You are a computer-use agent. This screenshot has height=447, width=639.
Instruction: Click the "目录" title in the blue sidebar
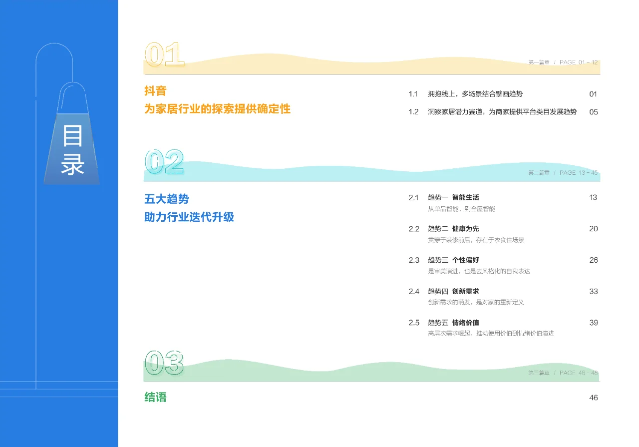point(73,150)
